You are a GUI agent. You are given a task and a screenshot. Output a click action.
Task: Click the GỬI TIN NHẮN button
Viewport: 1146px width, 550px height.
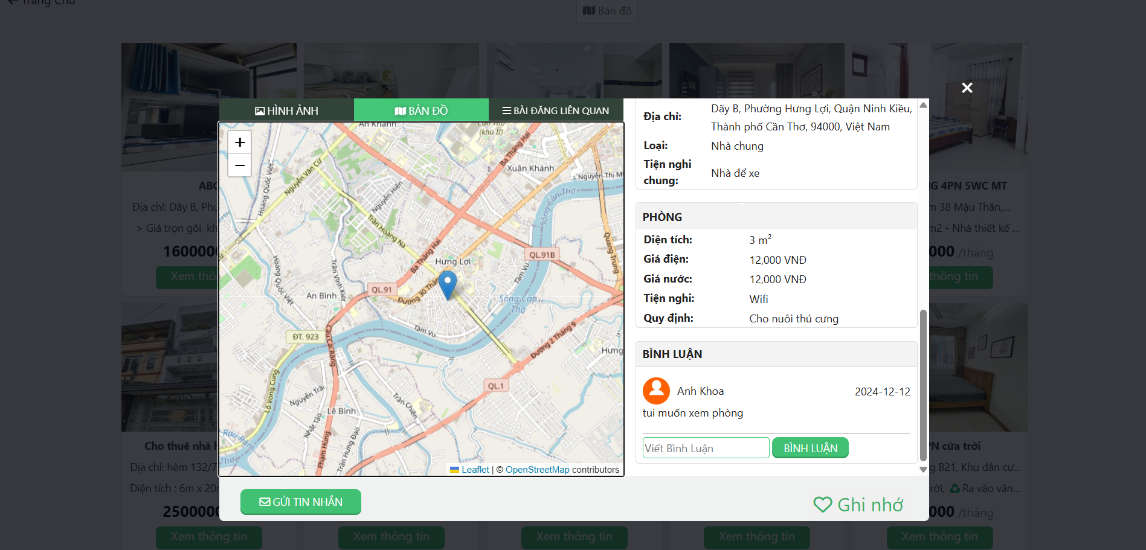[x=301, y=502]
